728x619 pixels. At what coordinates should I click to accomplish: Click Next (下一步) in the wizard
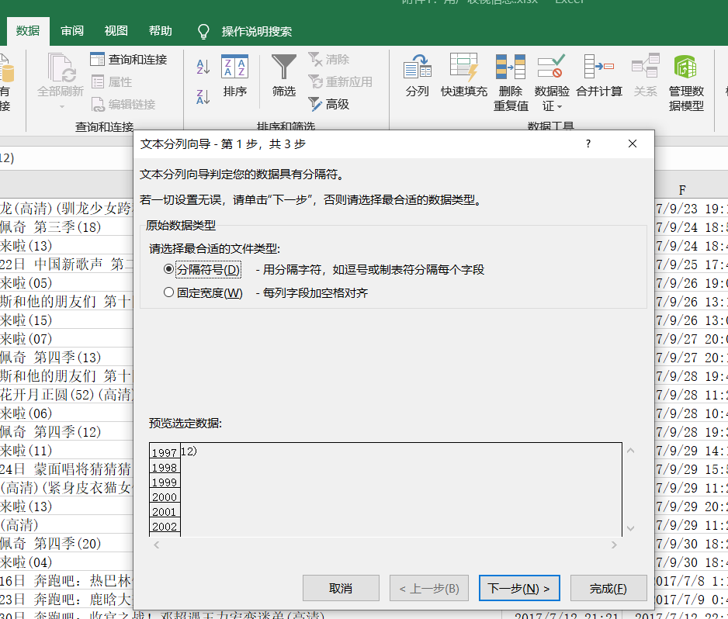519,589
